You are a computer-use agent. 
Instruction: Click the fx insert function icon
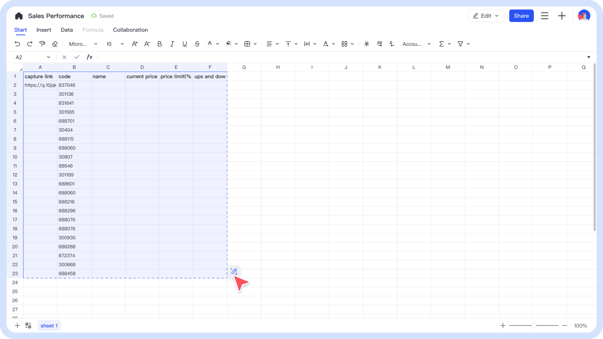(x=90, y=57)
